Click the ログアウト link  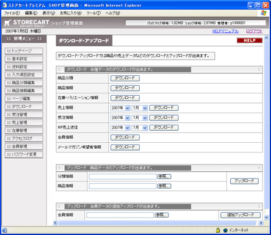tap(254, 31)
